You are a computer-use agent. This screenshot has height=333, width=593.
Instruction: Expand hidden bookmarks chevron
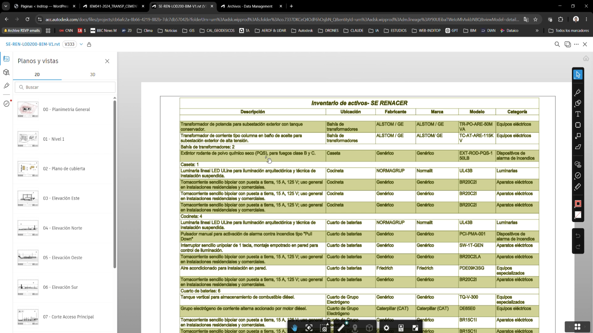pos(537,31)
